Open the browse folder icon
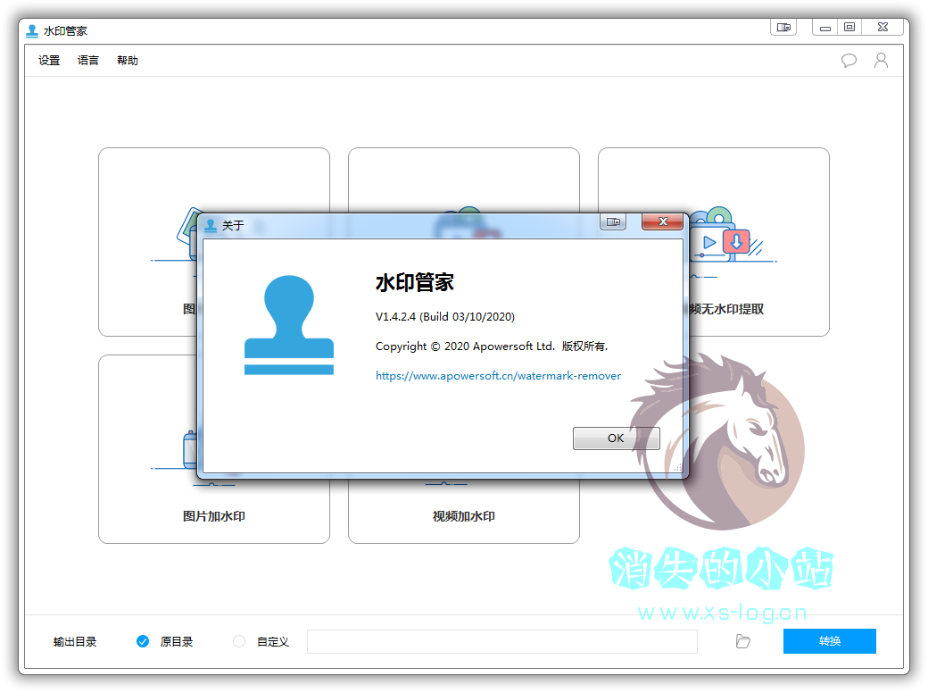 coord(742,641)
